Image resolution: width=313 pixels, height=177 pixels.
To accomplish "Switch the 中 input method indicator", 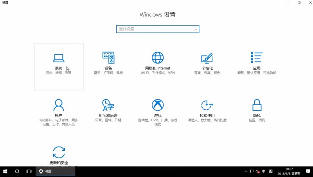I will pyautogui.click(x=264, y=172).
